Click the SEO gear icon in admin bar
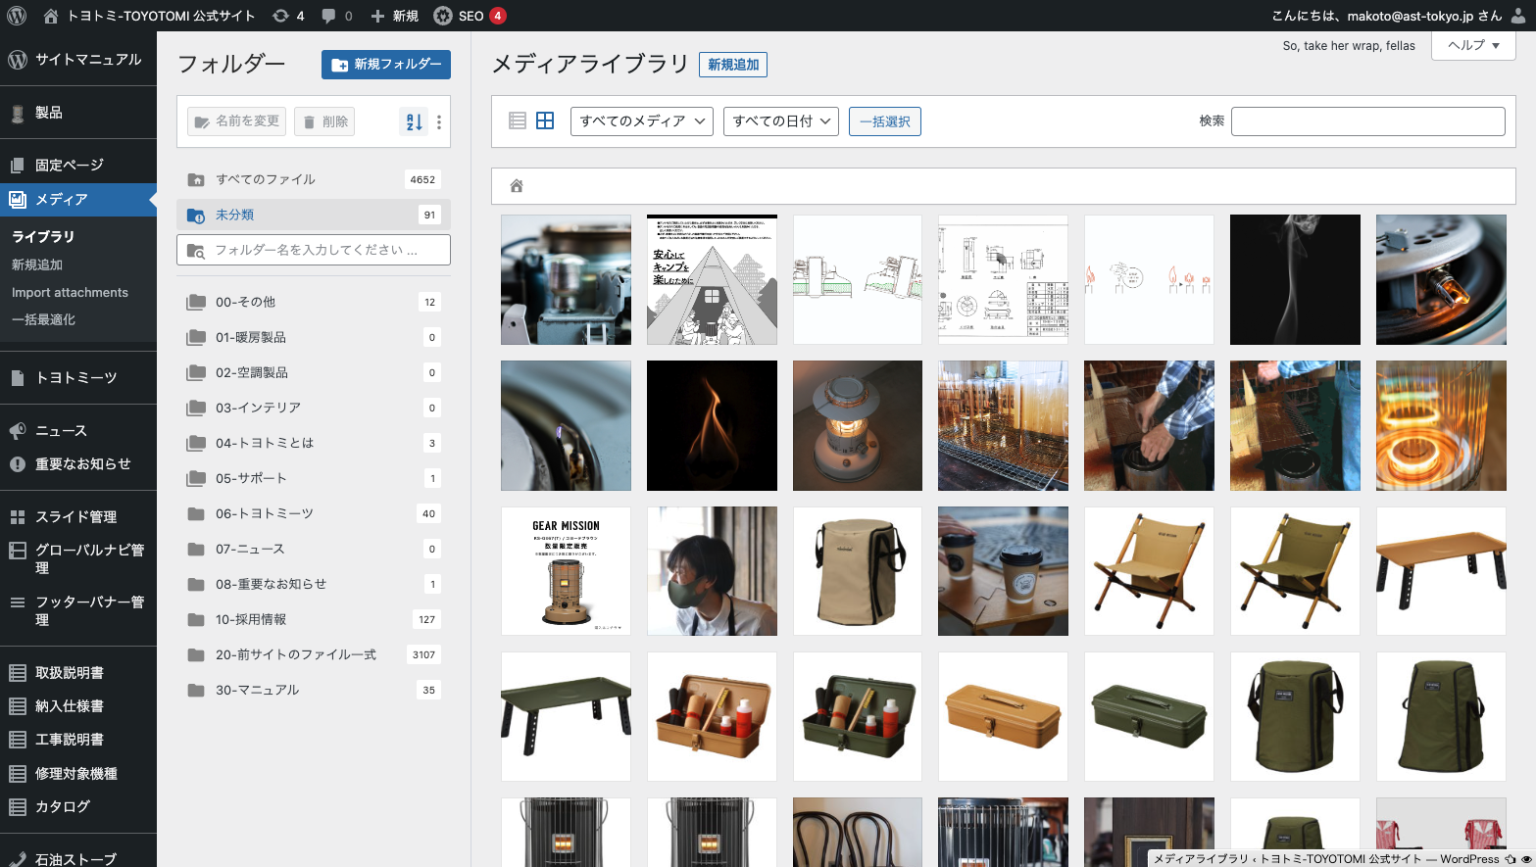 tap(443, 16)
